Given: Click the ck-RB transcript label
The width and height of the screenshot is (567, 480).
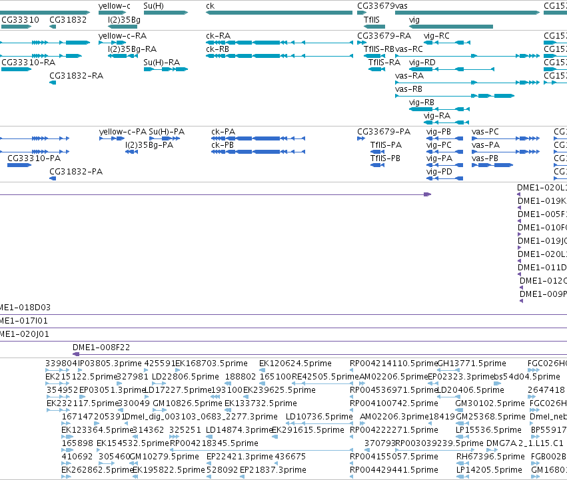Looking at the screenshot, I should click(x=217, y=49).
